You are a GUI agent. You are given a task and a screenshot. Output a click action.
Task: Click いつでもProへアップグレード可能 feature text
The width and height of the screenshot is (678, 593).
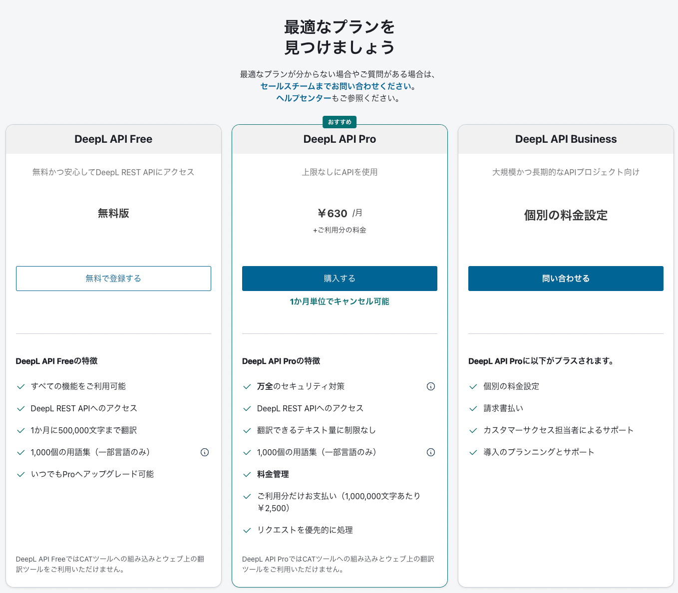tap(92, 474)
